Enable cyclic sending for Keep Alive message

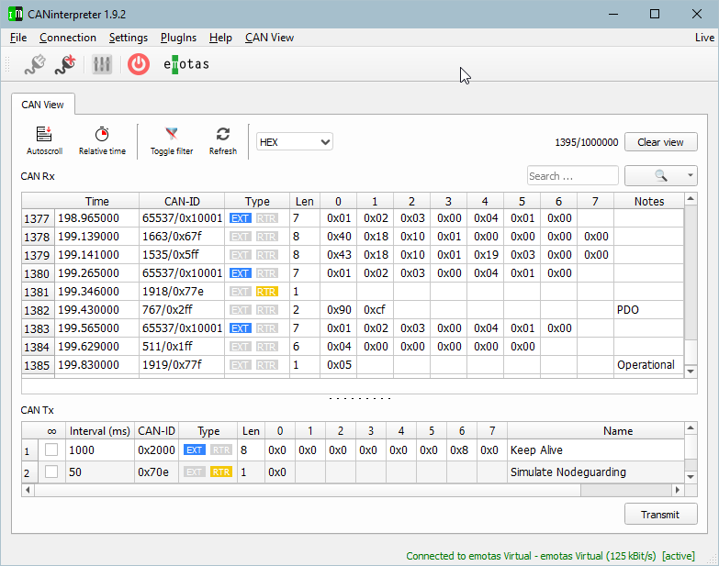tap(51, 450)
